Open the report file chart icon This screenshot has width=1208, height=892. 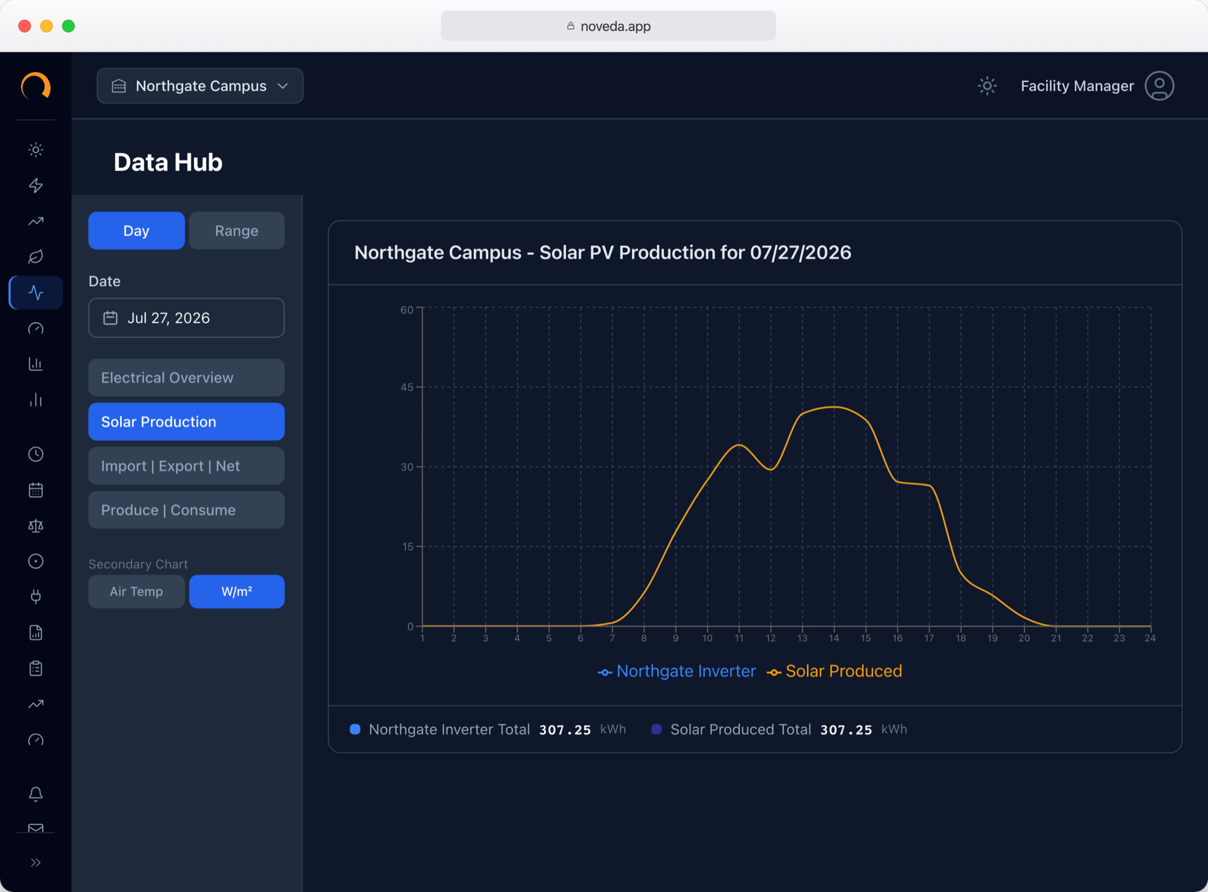pos(36,633)
